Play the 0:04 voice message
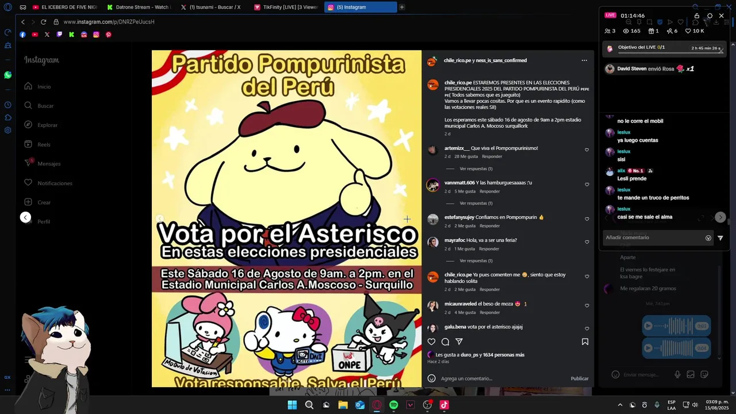Image resolution: width=736 pixels, height=414 pixels. pos(649,348)
